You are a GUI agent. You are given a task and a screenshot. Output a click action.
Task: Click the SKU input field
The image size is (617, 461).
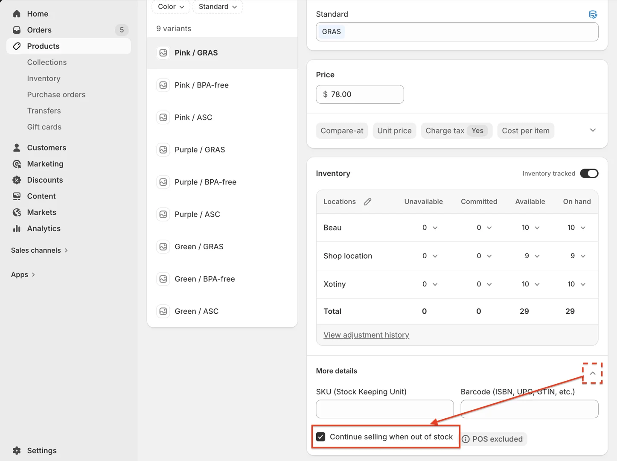tap(384, 409)
